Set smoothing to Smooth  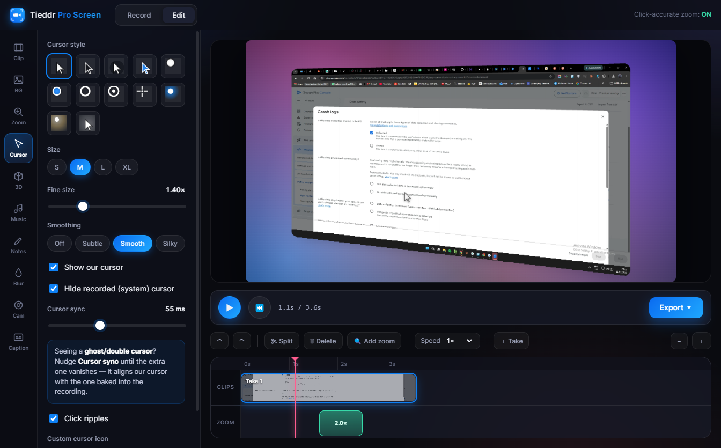tap(133, 243)
